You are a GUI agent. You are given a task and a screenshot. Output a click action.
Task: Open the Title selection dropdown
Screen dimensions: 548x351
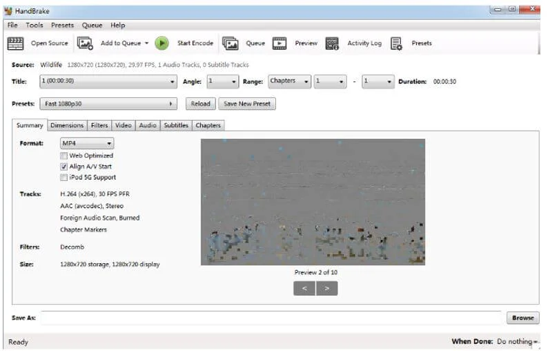click(x=108, y=82)
